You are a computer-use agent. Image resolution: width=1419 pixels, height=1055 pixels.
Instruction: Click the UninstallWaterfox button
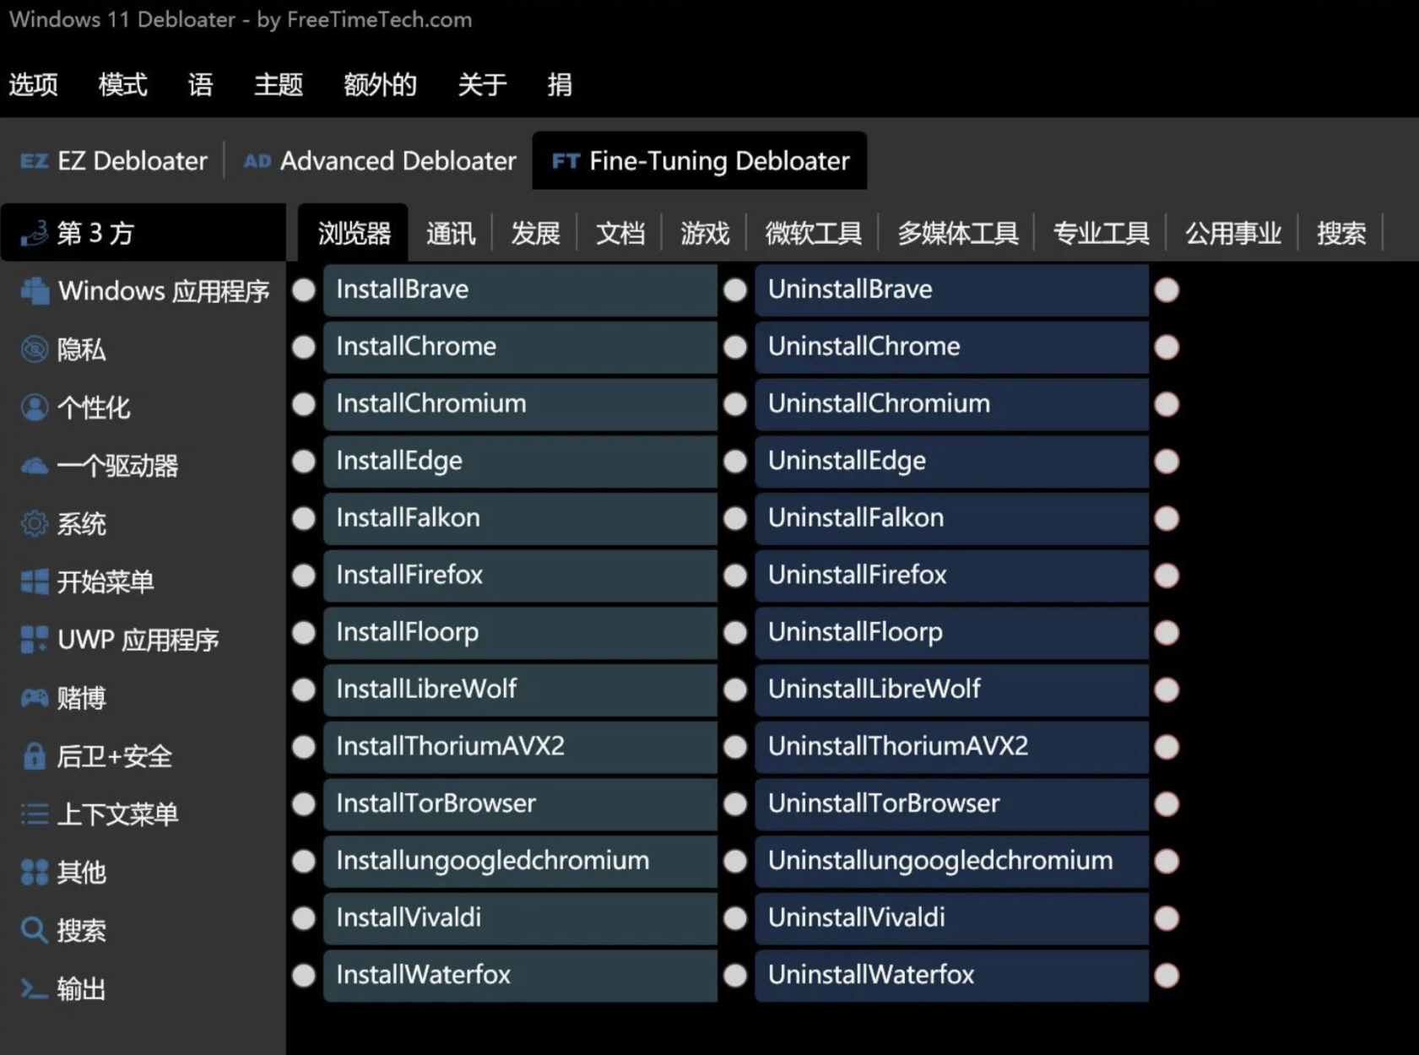point(951,976)
